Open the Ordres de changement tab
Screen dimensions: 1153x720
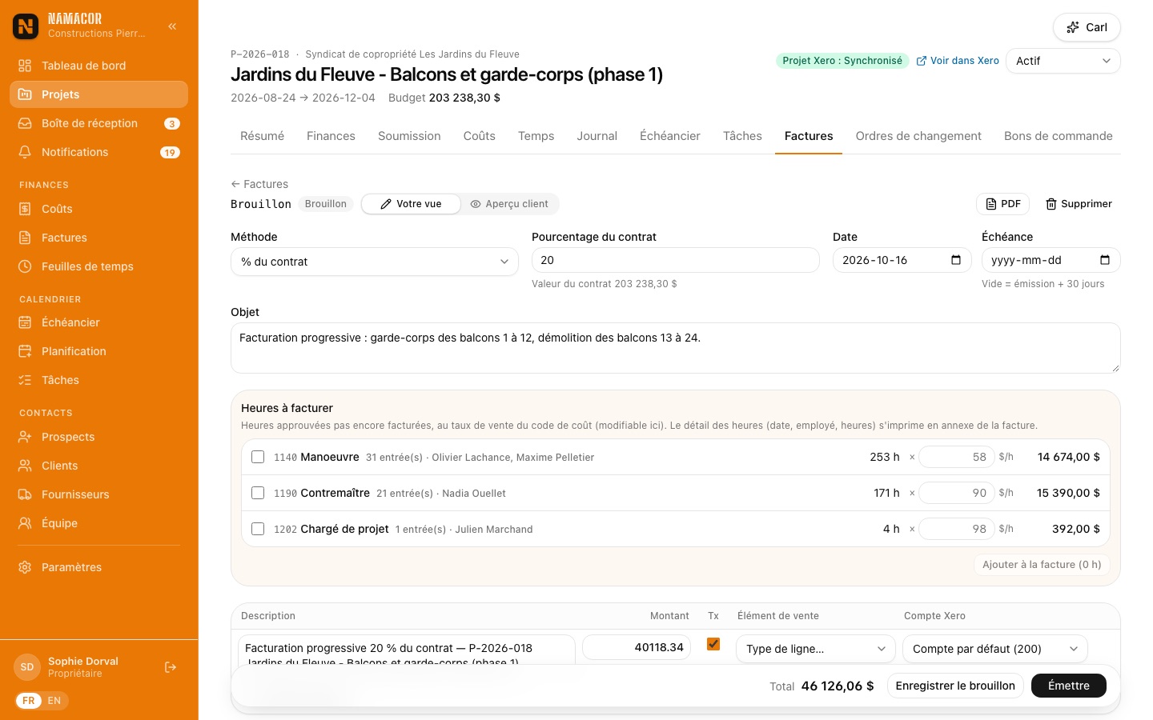(x=918, y=136)
